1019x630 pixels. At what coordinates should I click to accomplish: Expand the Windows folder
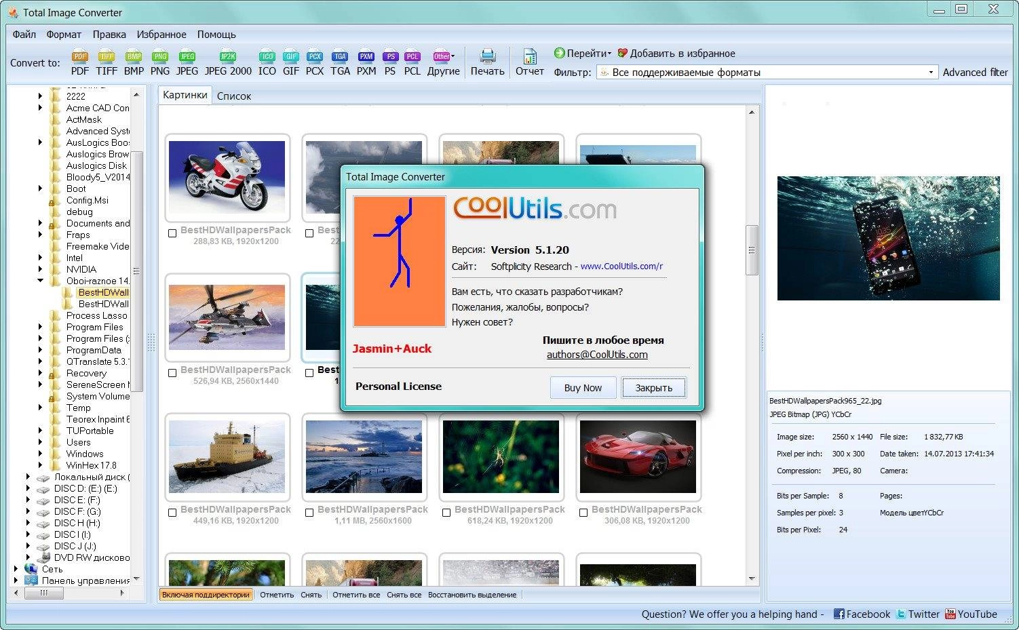coord(40,454)
